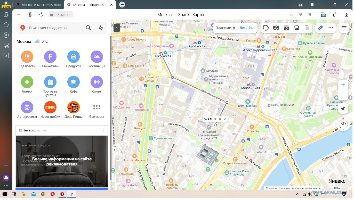
Task: Click the 'Москва' weather heading
Action: click(24, 41)
